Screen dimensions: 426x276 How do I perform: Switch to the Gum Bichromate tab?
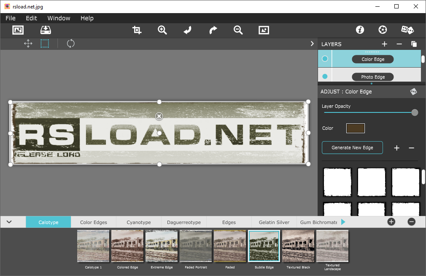point(318,222)
